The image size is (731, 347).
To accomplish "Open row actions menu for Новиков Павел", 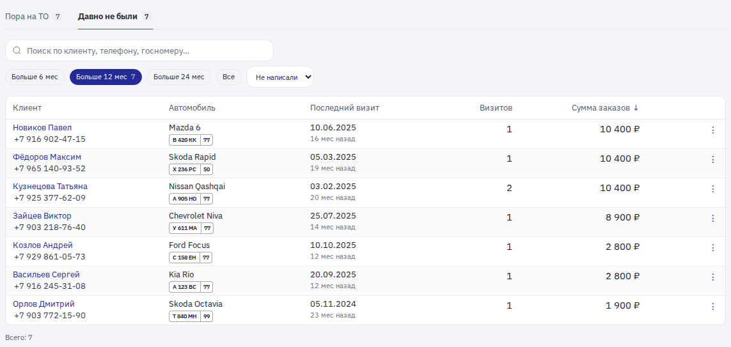I will (x=712, y=130).
